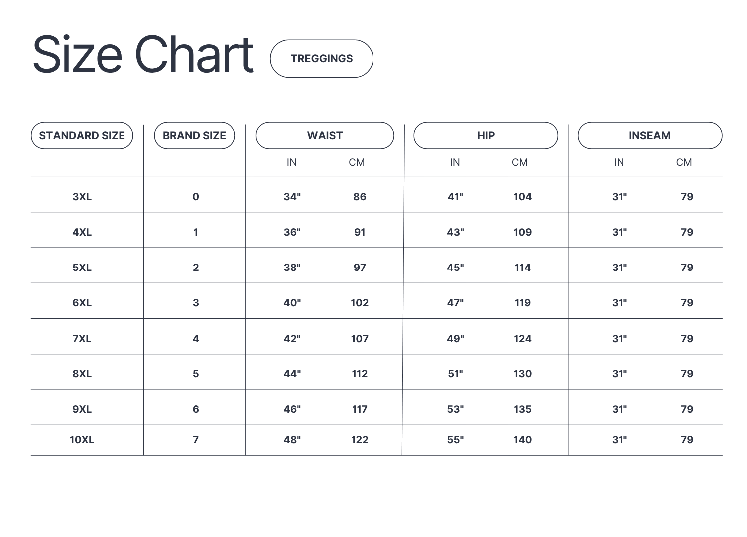Select the 140 cm hip value
Screen dimensions: 747x537
coord(522,440)
